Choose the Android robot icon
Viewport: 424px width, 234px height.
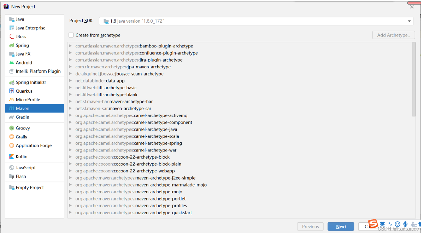(12, 63)
